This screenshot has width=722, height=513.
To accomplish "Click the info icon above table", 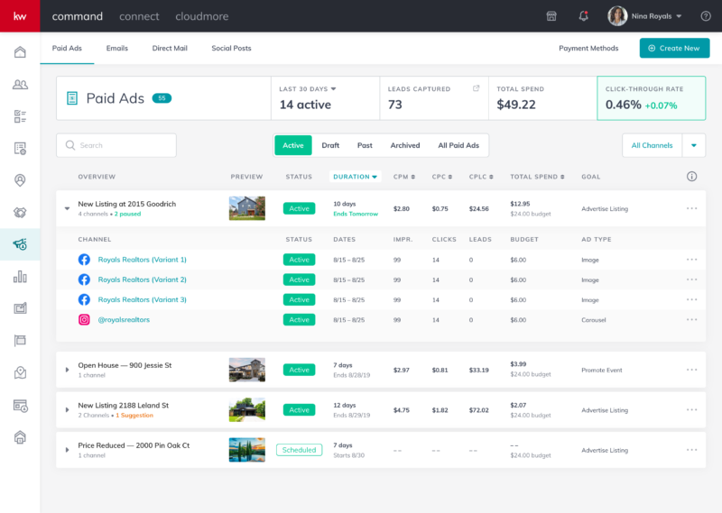I will [691, 176].
